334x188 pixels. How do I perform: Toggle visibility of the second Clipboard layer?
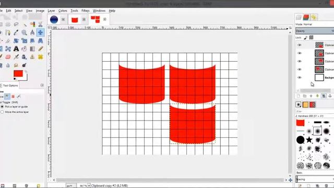300,53
